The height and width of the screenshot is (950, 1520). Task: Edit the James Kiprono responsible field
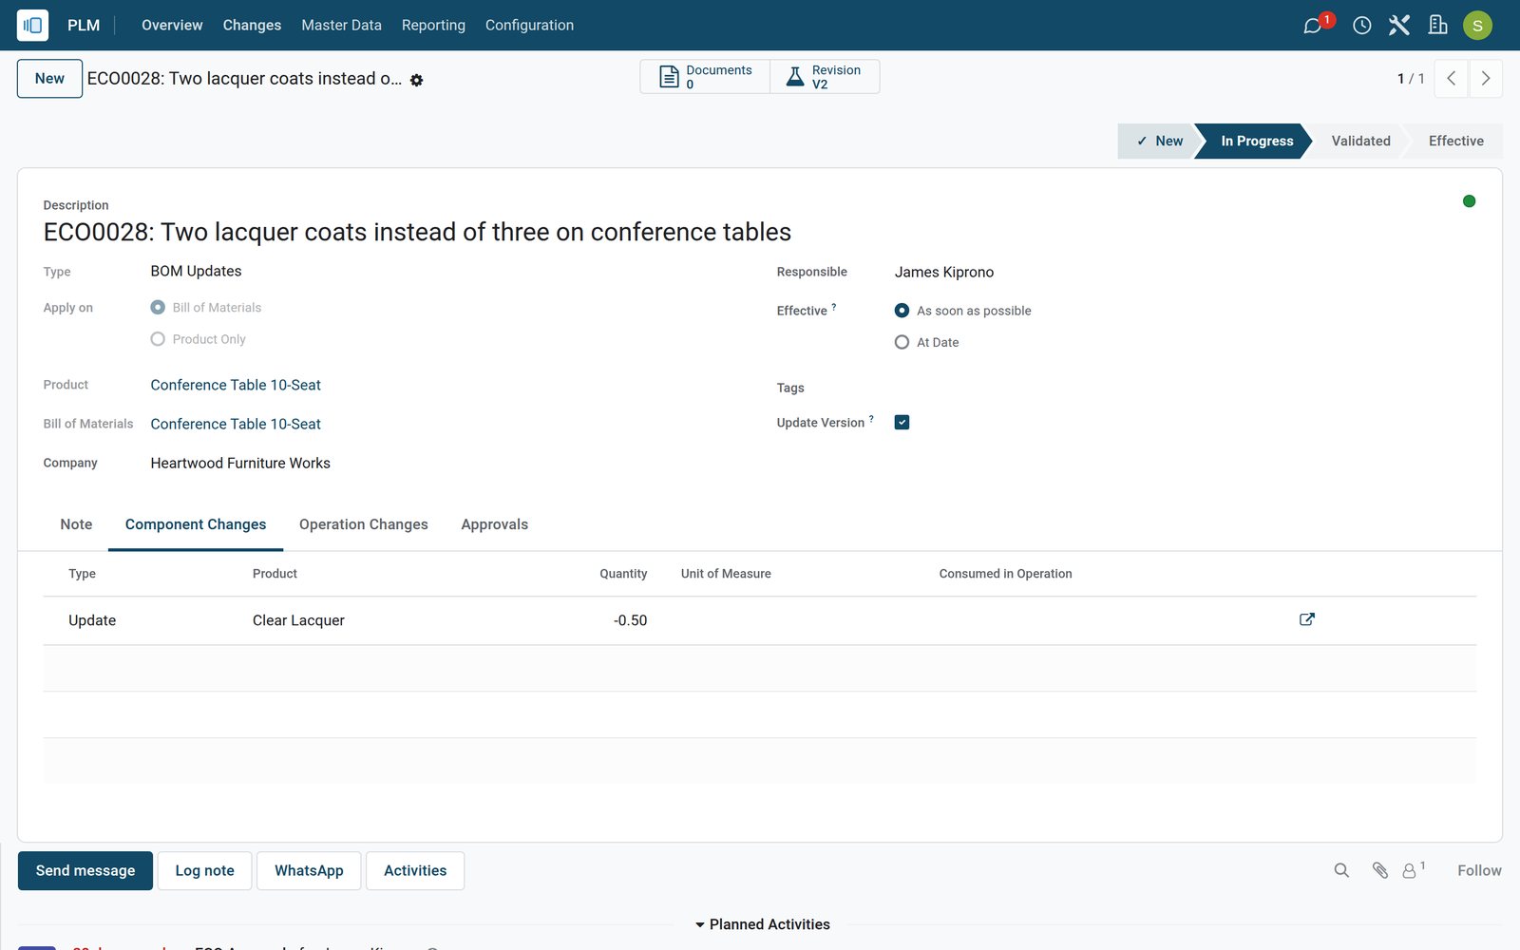tap(944, 272)
